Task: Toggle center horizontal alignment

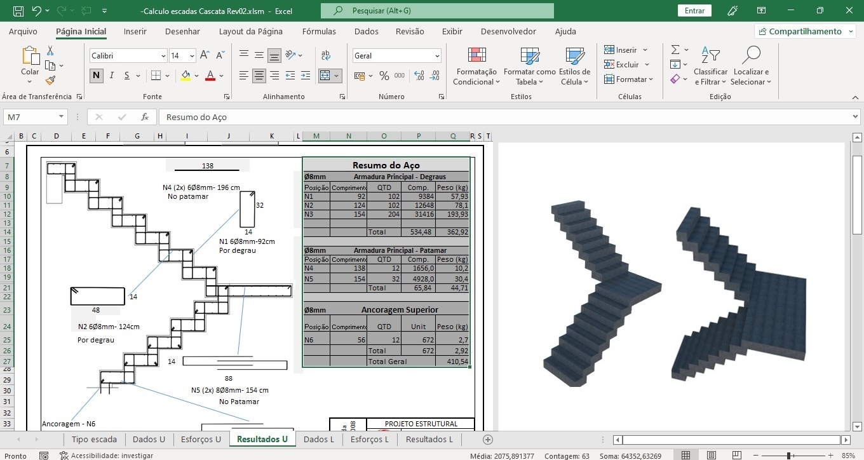Action: coord(259,76)
